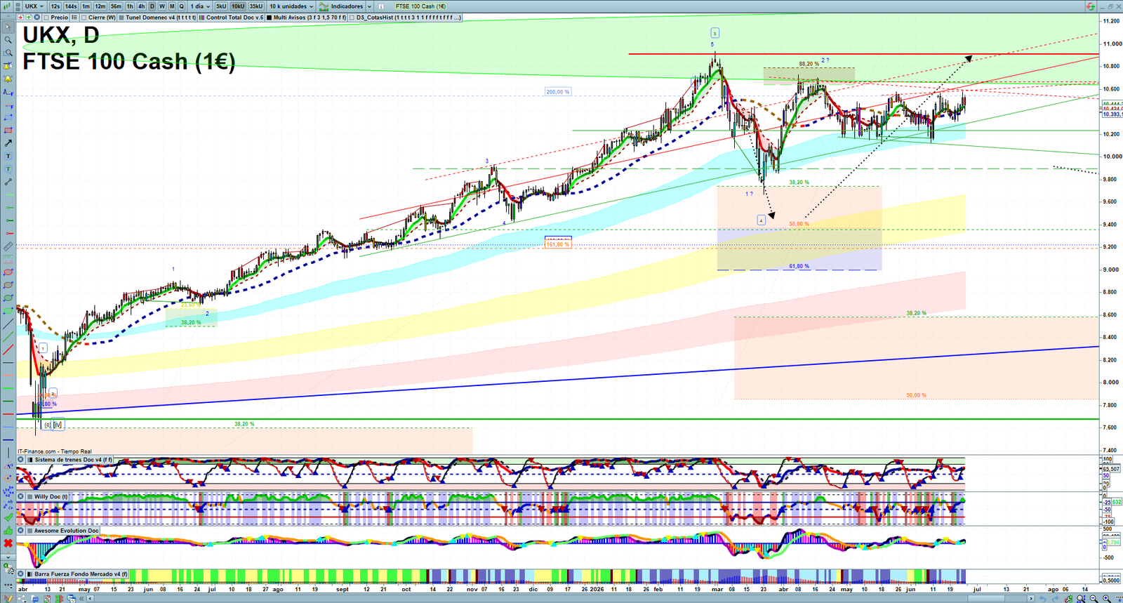Click the FTSE 100 Cash (1€) title tab
The width and height of the screenshot is (1123, 603).
point(420,6)
